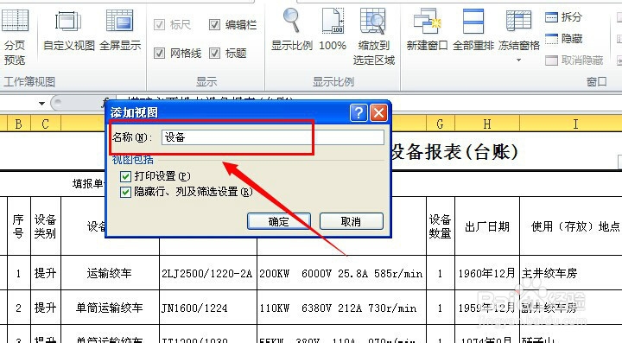This screenshot has height=343, width=622.
Task: Click cell '200KW 6000V 25.8A 585r/min'
Action: [x=341, y=273]
